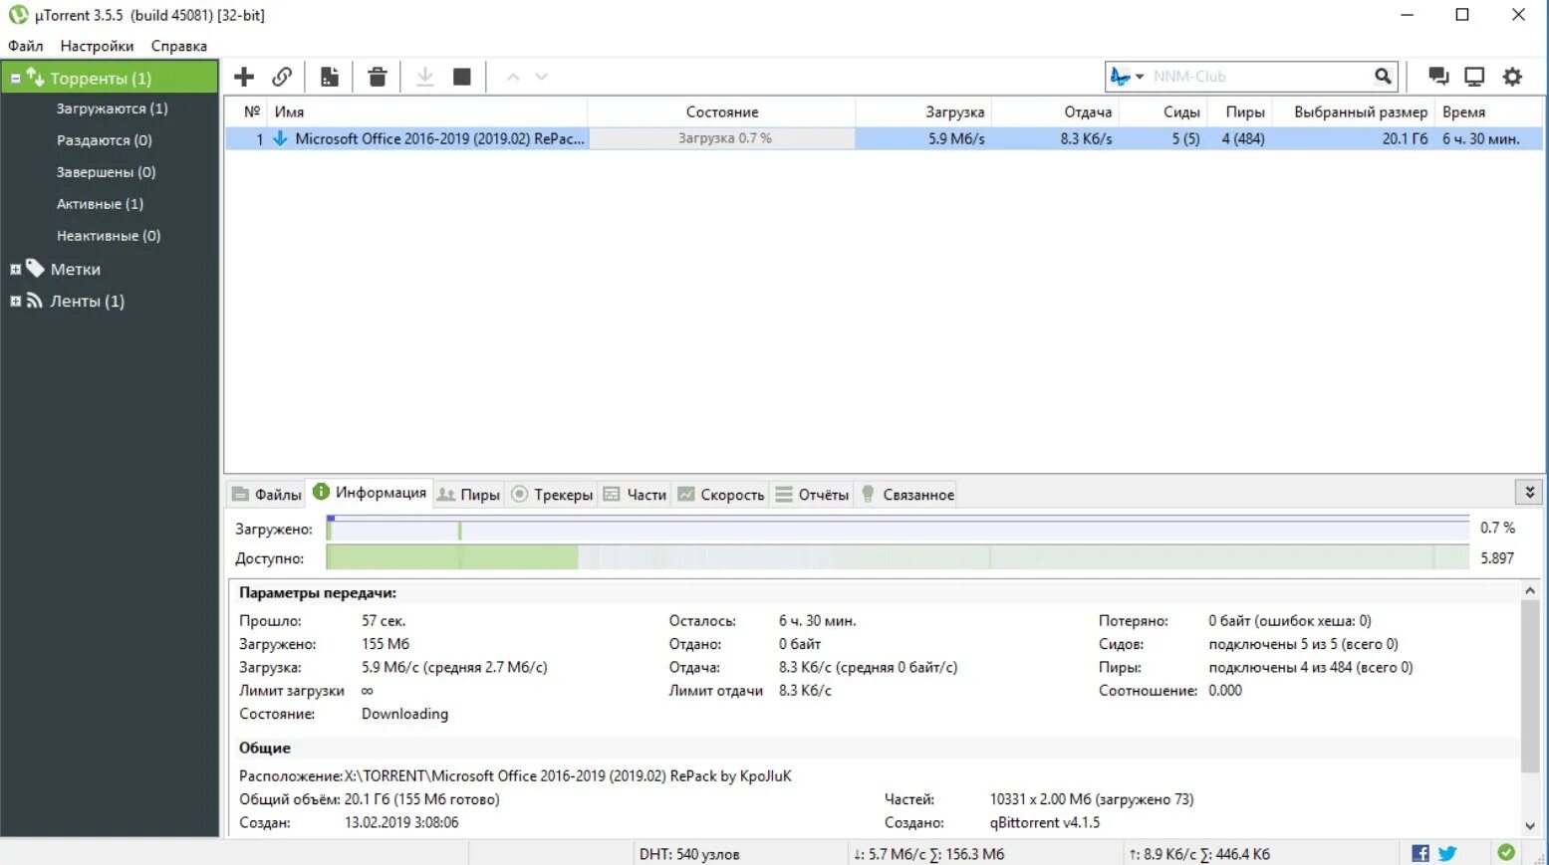Open Preferences gear icon
The width and height of the screenshot is (1549, 865).
(x=1512, y=77)
